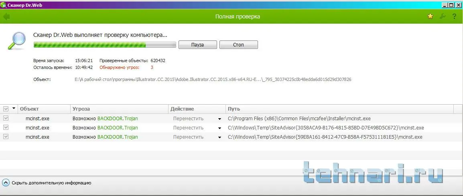463x196 pixels.
Task: Sort by the Объект column header
Action: pos(44,109)
